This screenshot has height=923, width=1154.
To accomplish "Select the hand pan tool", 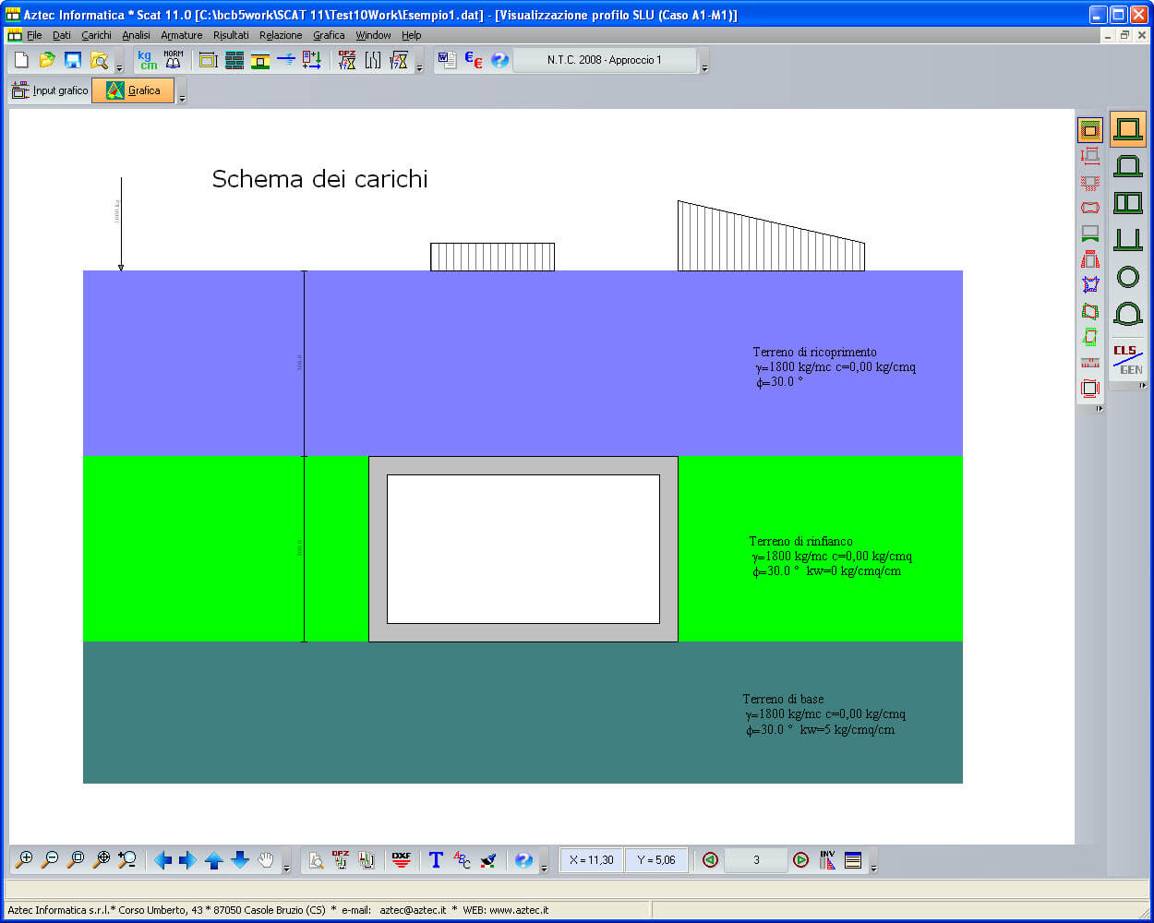I will point(266,860).
